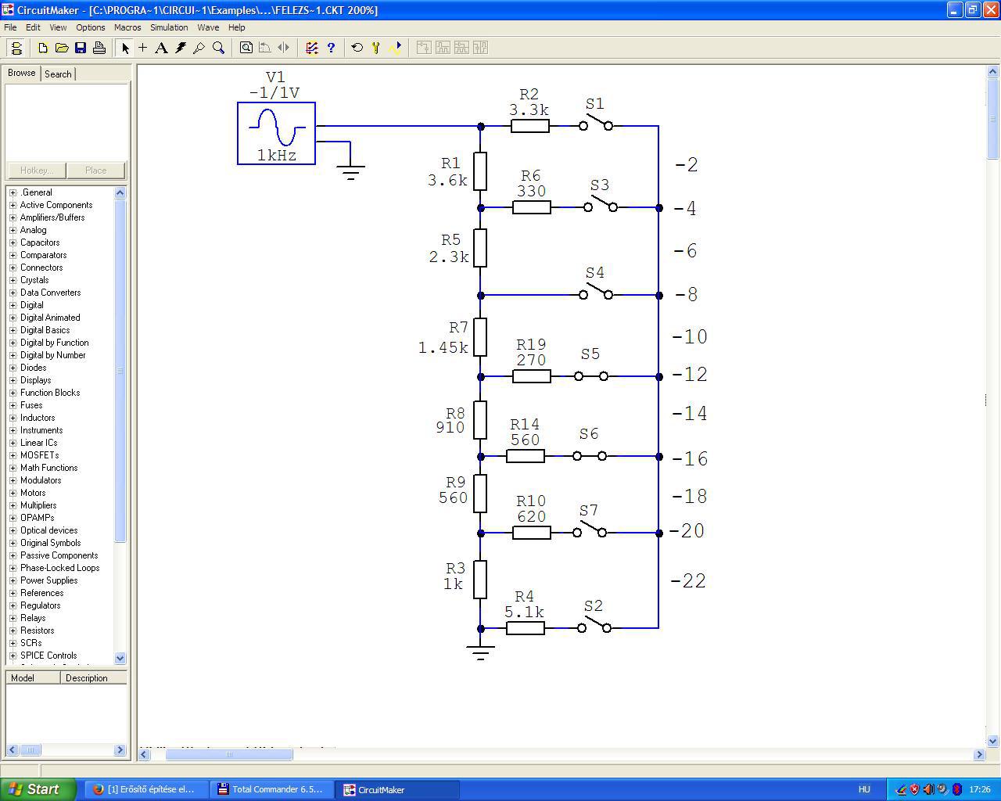The height and width of the screenshot is (801, 1001).
Task: Open the Macros menu
Action: click(x=127, y=27)
